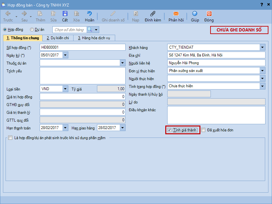Switch to the Dự kiến chi tab

click(x=58, y=38)
